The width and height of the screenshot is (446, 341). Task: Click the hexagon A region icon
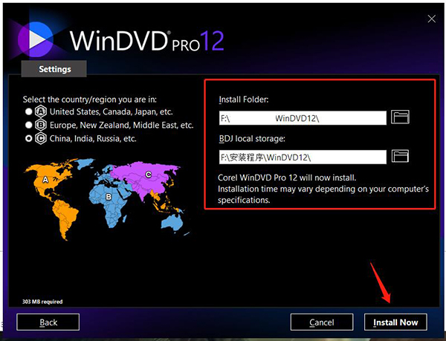click(x=40, y=113)
